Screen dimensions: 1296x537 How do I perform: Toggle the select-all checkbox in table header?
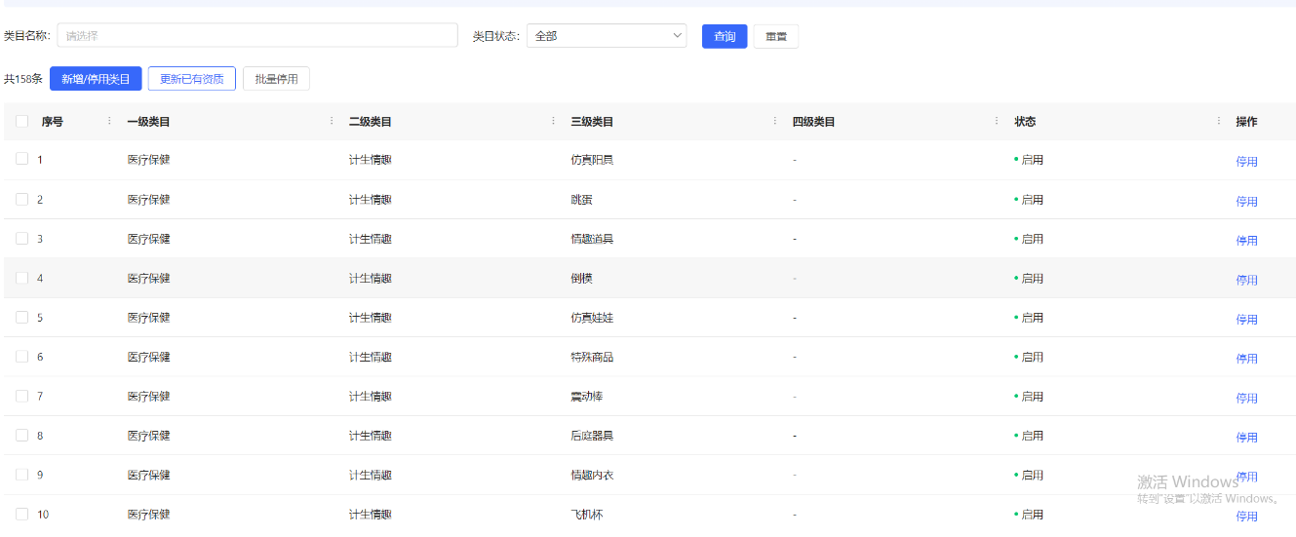(22, 122)
